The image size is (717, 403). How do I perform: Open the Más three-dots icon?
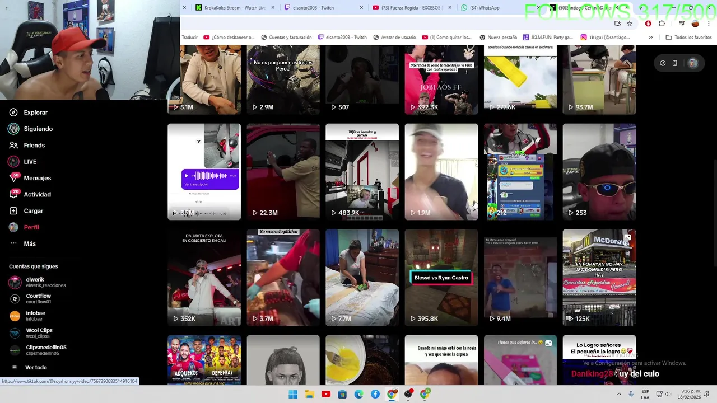pos(13,243)
